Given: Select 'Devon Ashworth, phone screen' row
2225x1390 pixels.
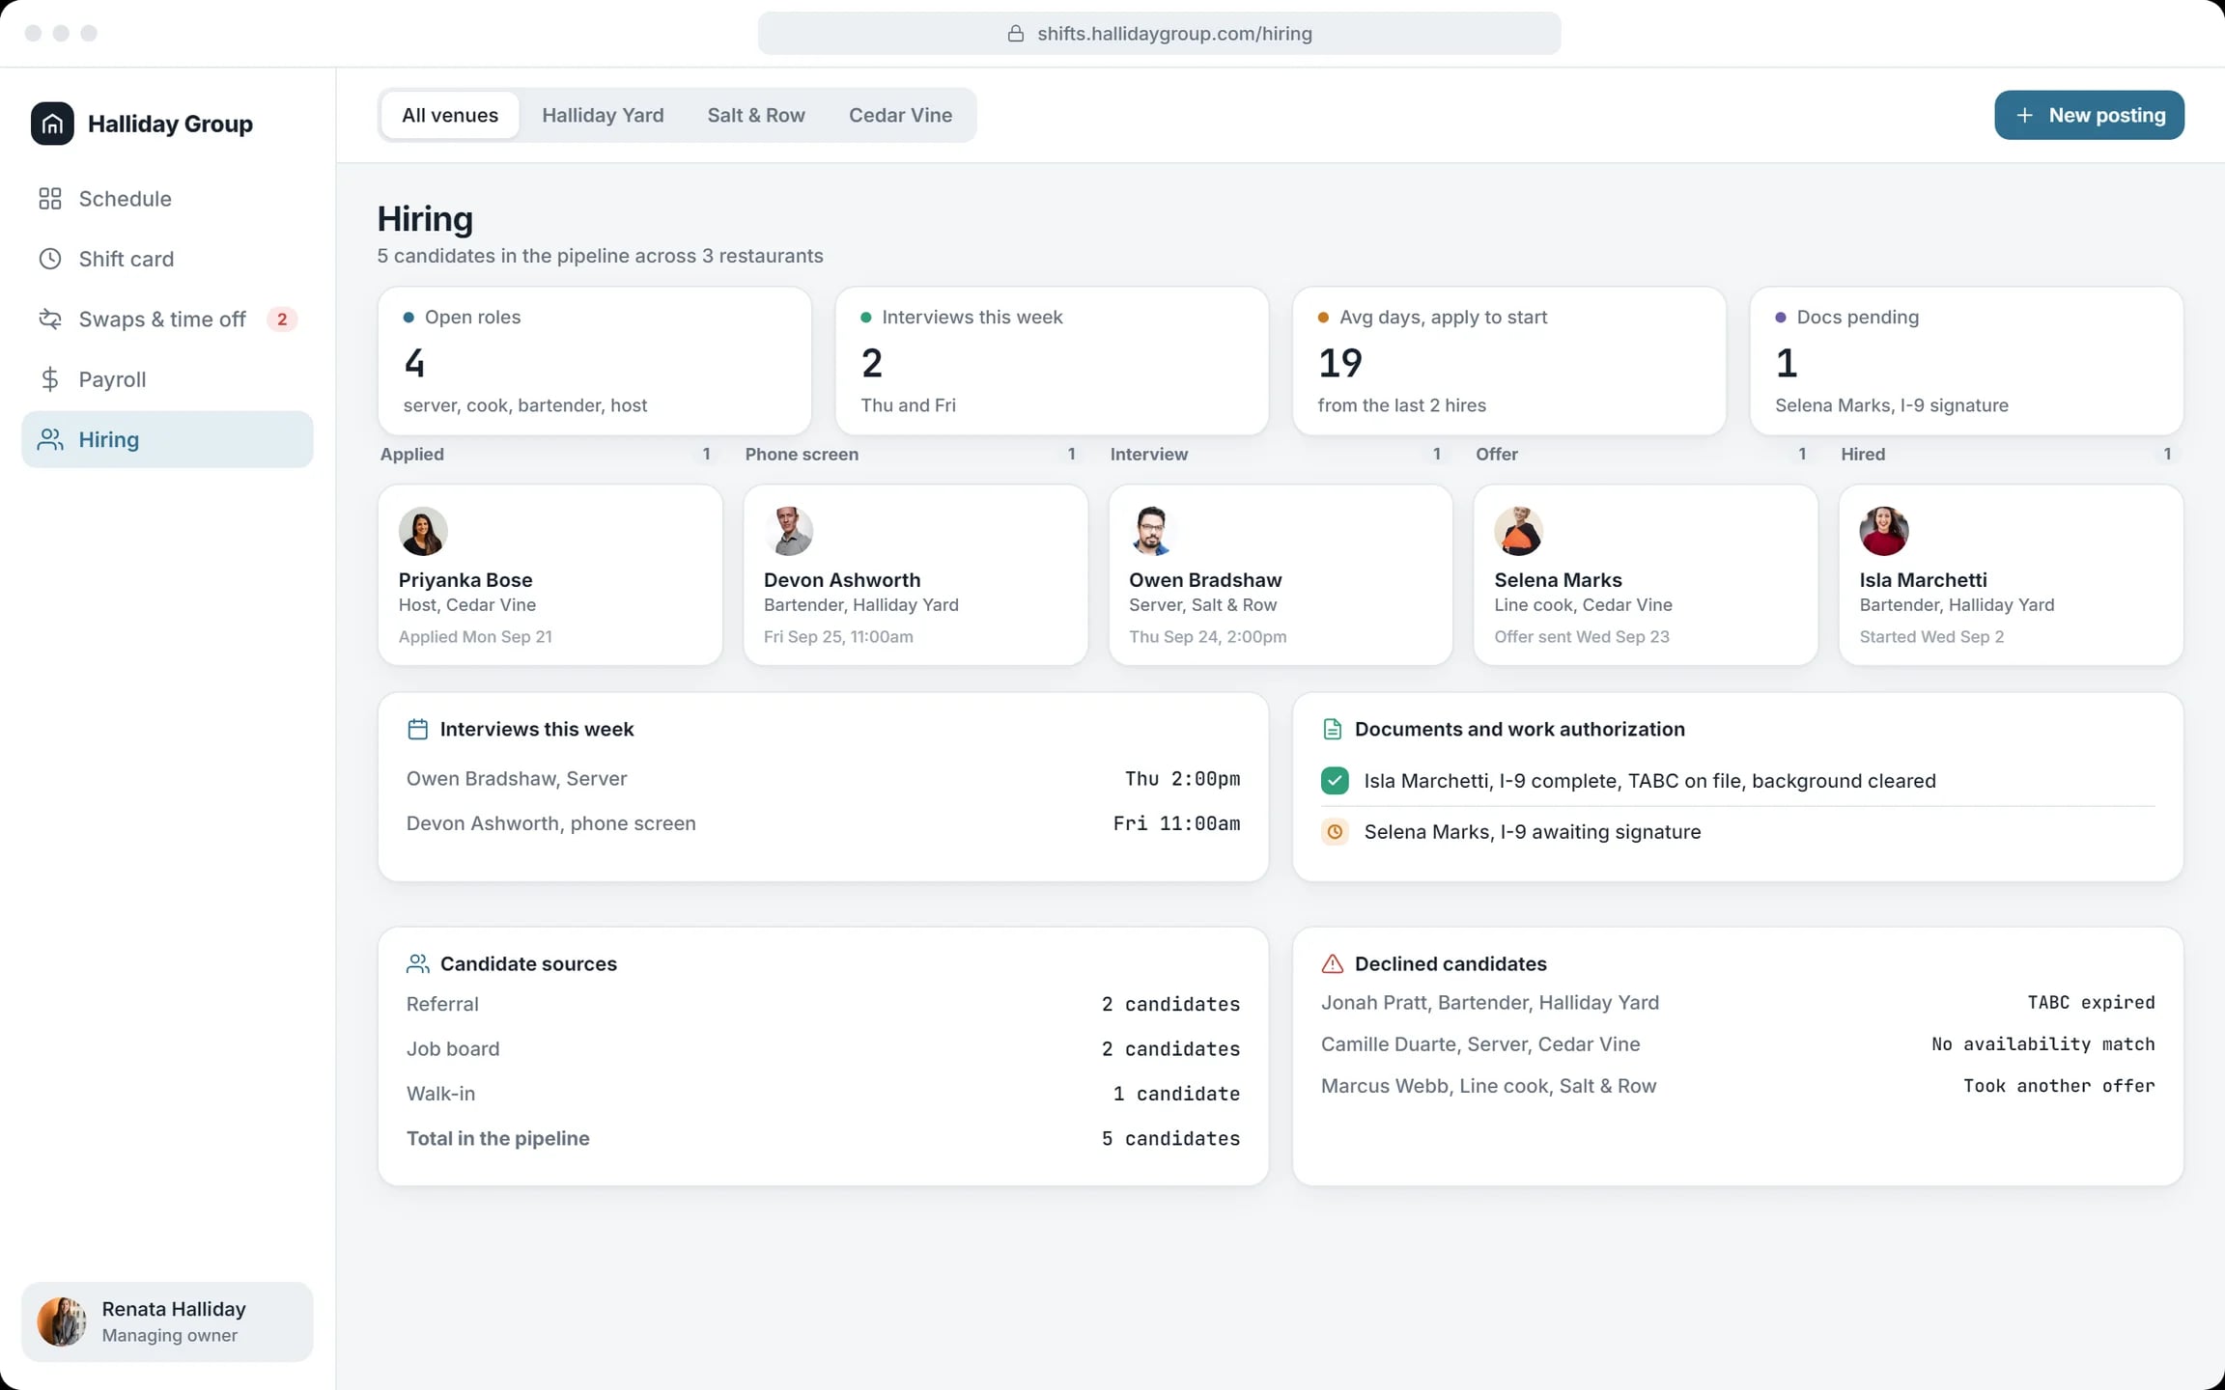Looking at the screenshot, I should pos(823,823).
